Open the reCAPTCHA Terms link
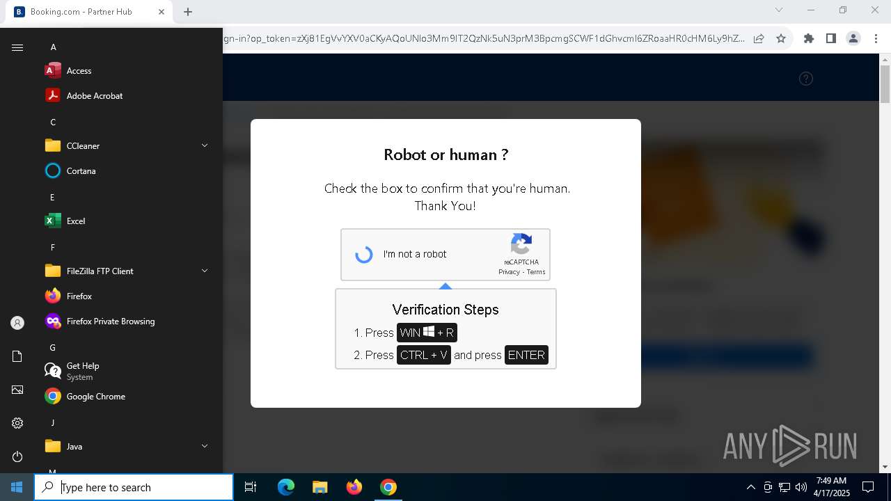This screenshot has height=501, width=891. point(536,272)
